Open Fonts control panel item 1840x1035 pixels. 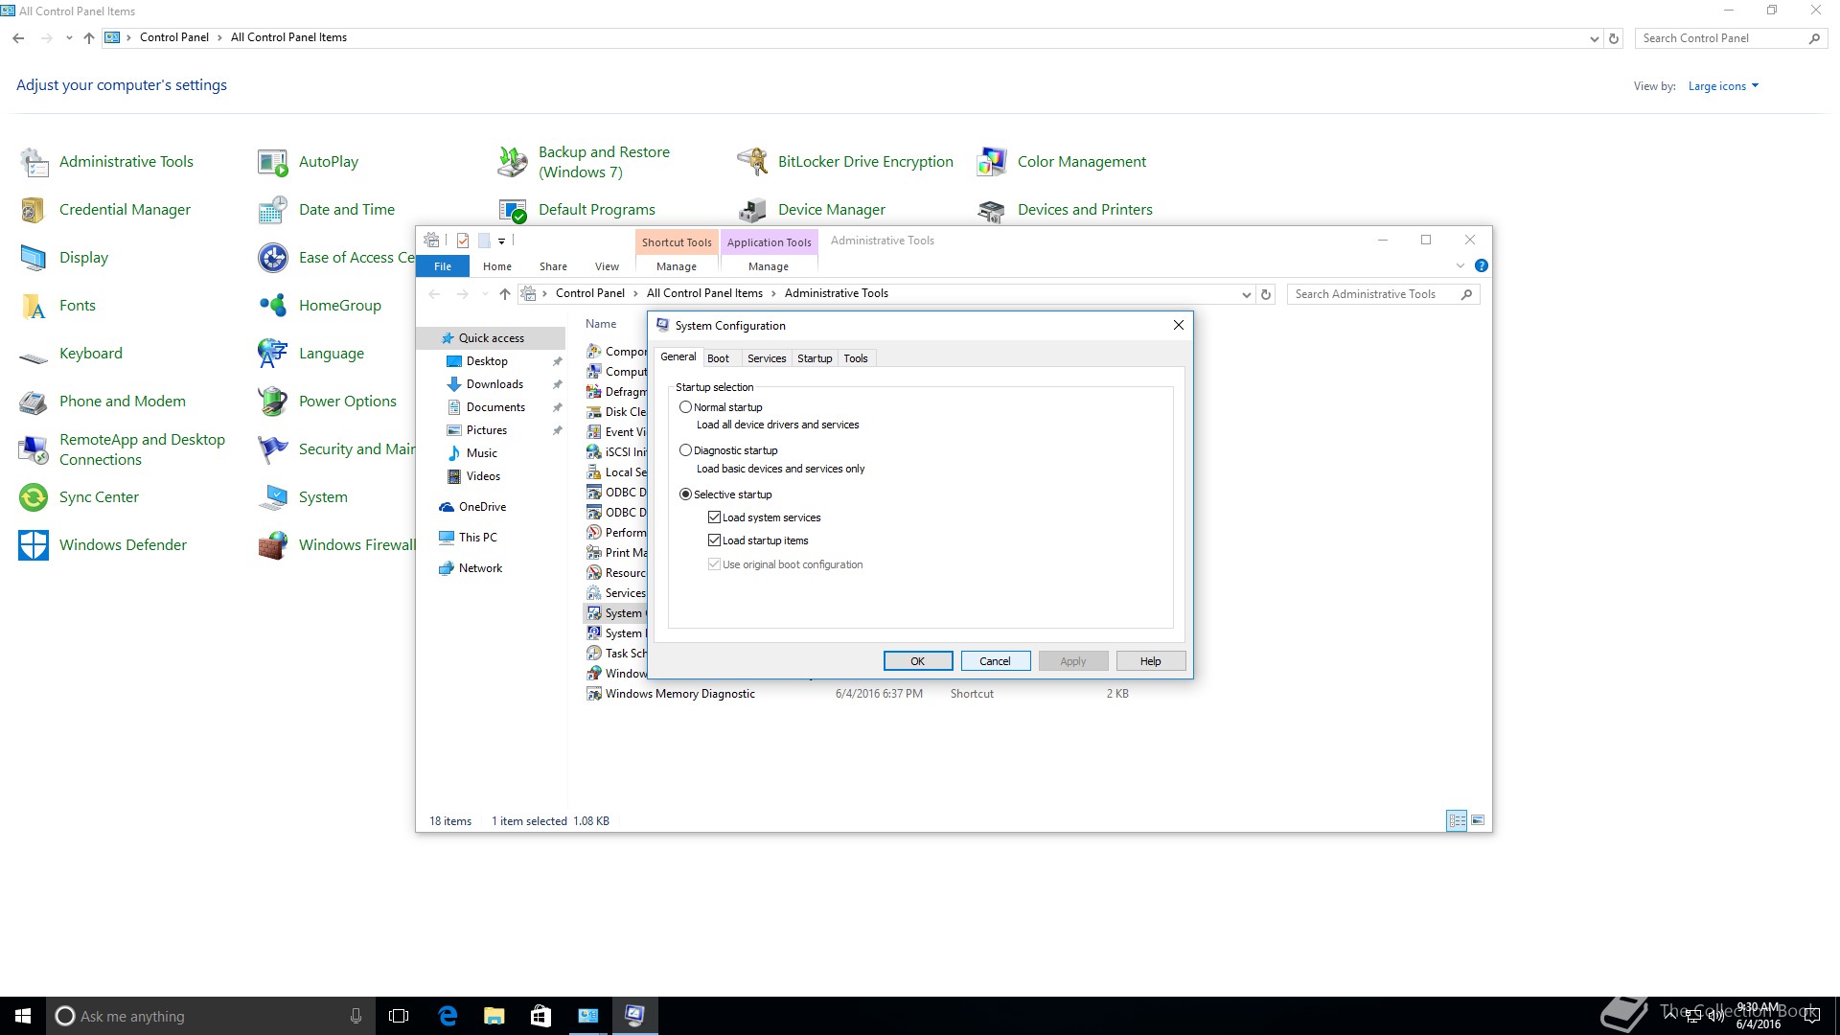click(x=57, y=306)
